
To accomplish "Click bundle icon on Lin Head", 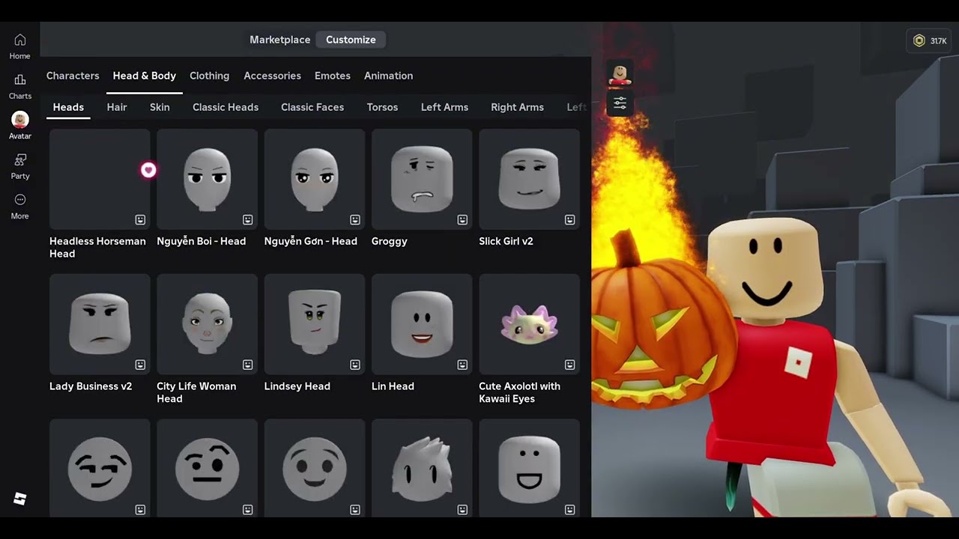I will tap(462, 365).
